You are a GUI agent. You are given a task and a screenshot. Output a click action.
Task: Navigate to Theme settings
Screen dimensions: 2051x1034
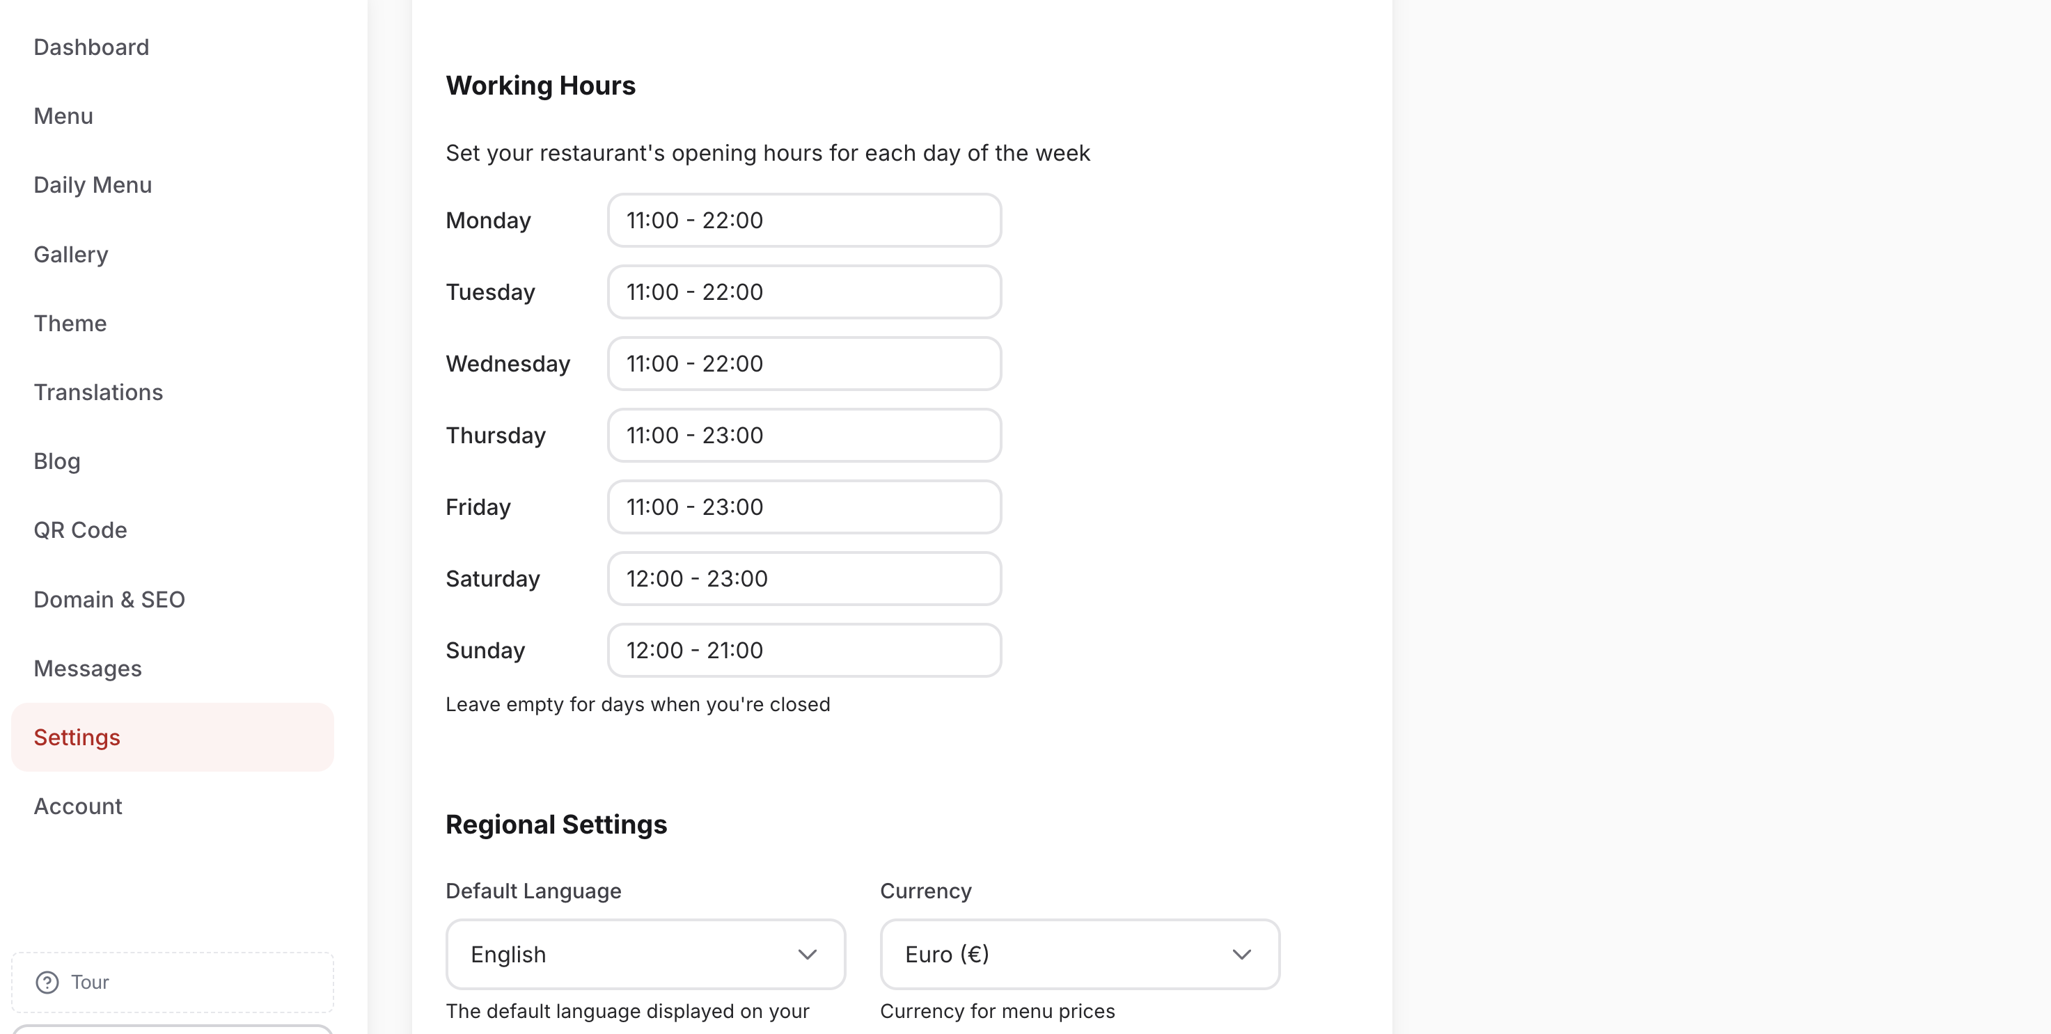[70, 323]
